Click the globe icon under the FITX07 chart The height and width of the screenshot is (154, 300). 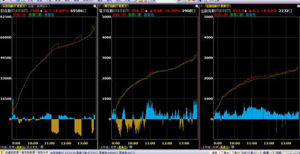[x=42, y=147]
